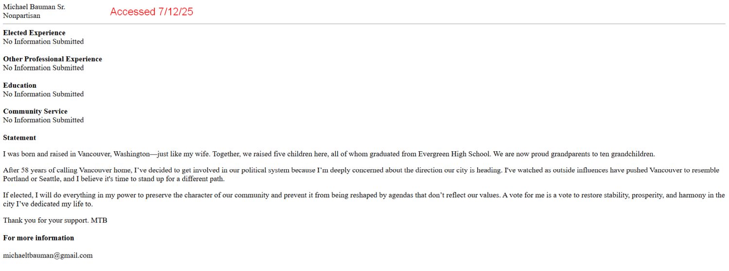
Task: Select the Education heading
Action: (20, 85)
